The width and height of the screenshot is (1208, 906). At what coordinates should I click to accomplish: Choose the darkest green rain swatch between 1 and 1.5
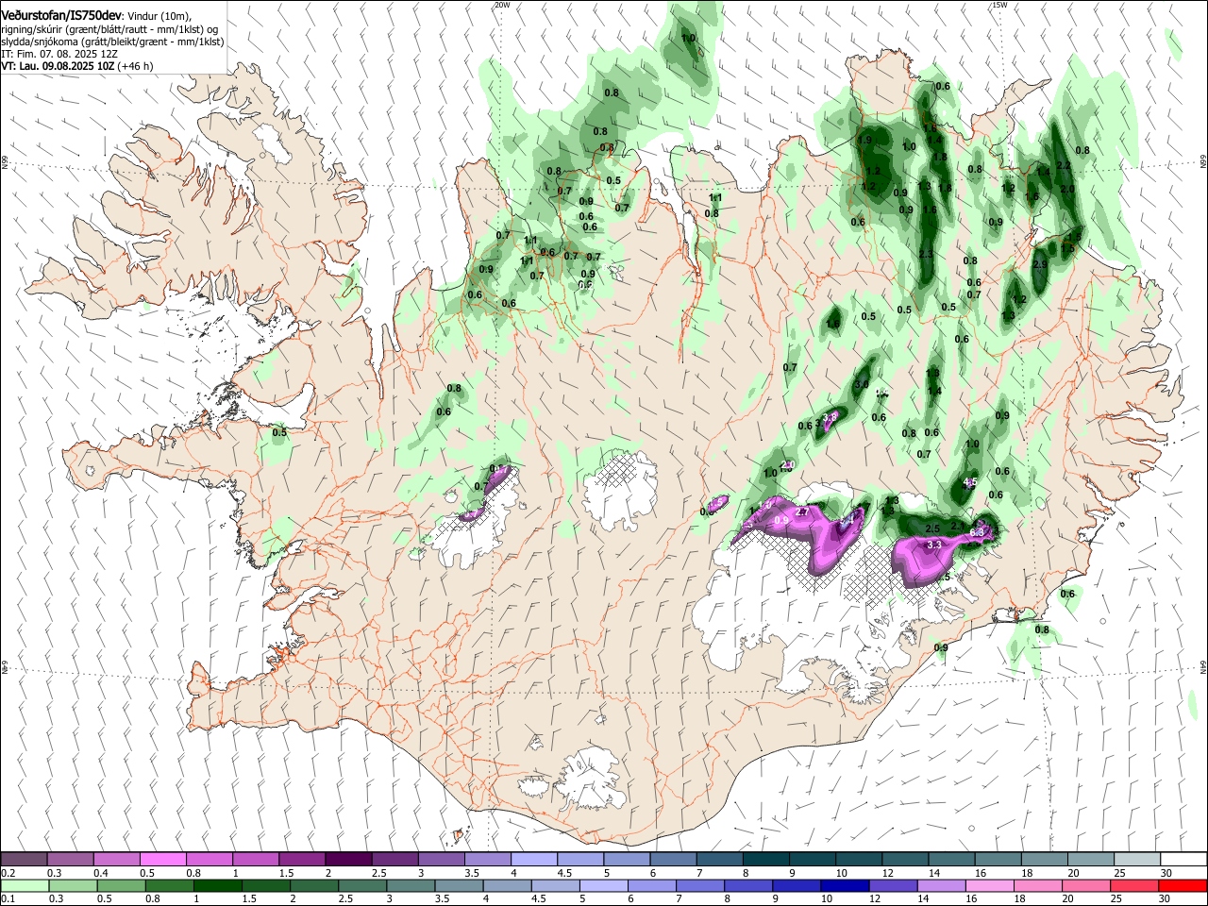pyautogui.click(x=217, y=885)
